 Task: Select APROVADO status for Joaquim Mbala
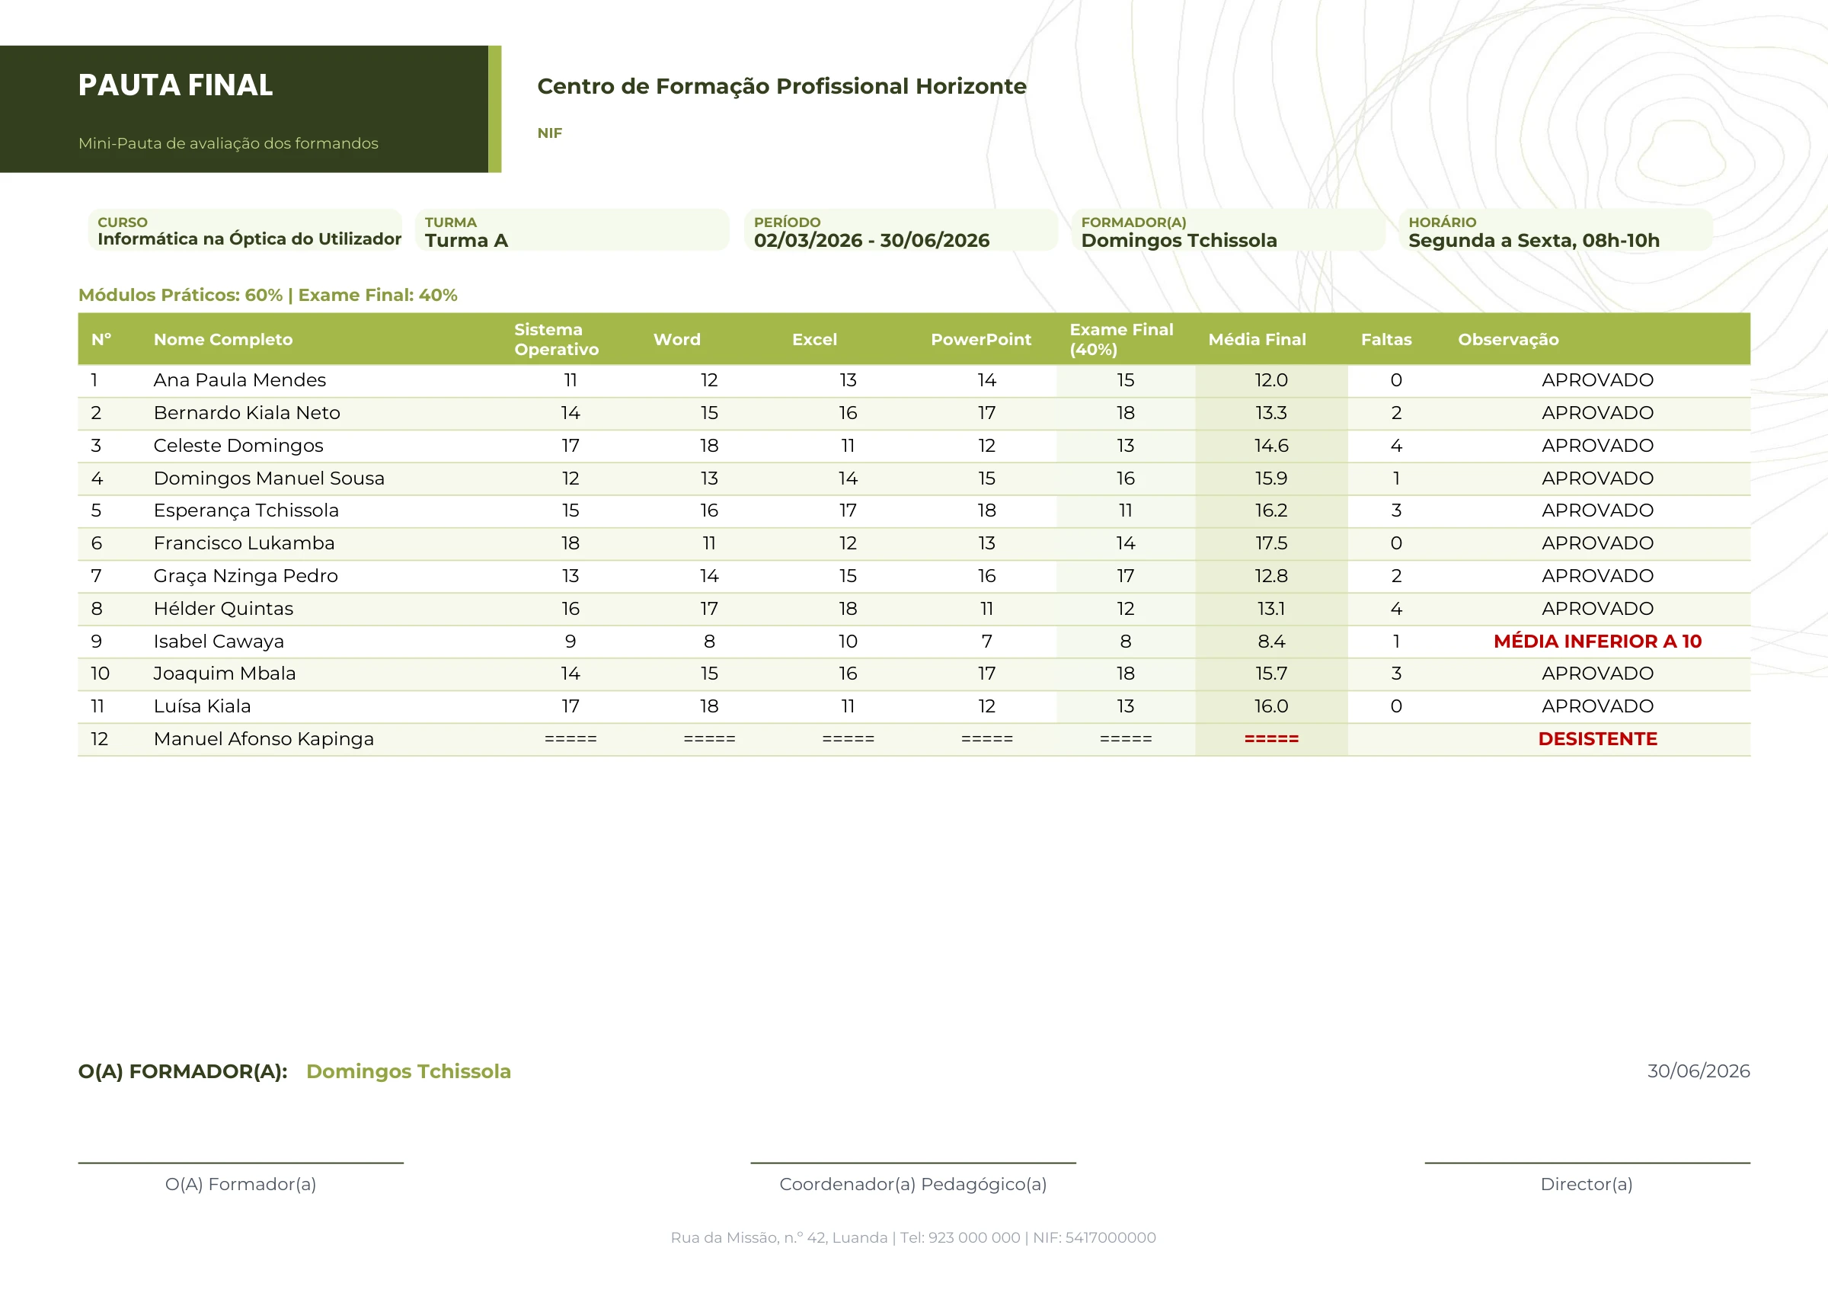coord(1597,674)
